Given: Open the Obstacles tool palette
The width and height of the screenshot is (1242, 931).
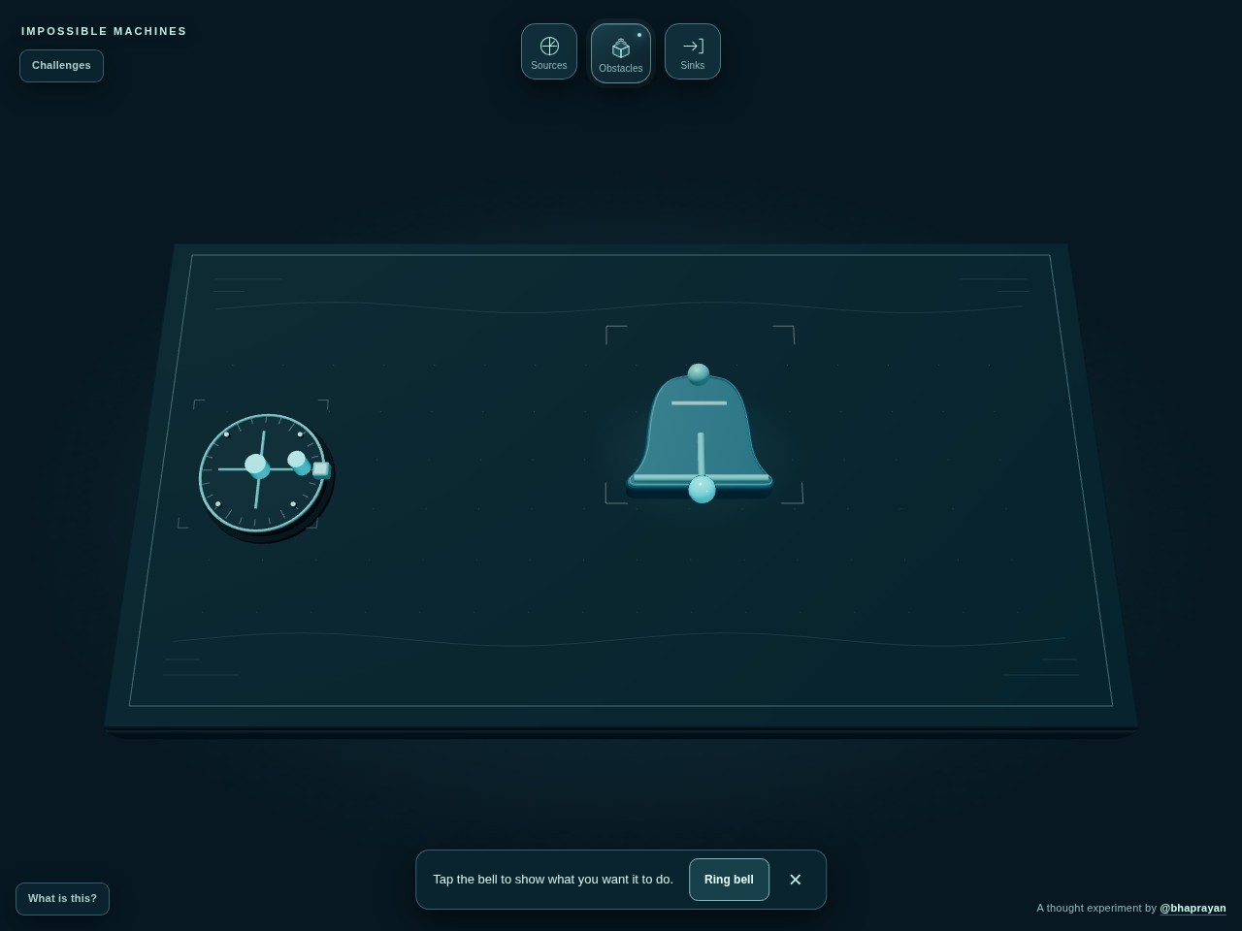Looking at the screenshot, I should click(621, 53).
